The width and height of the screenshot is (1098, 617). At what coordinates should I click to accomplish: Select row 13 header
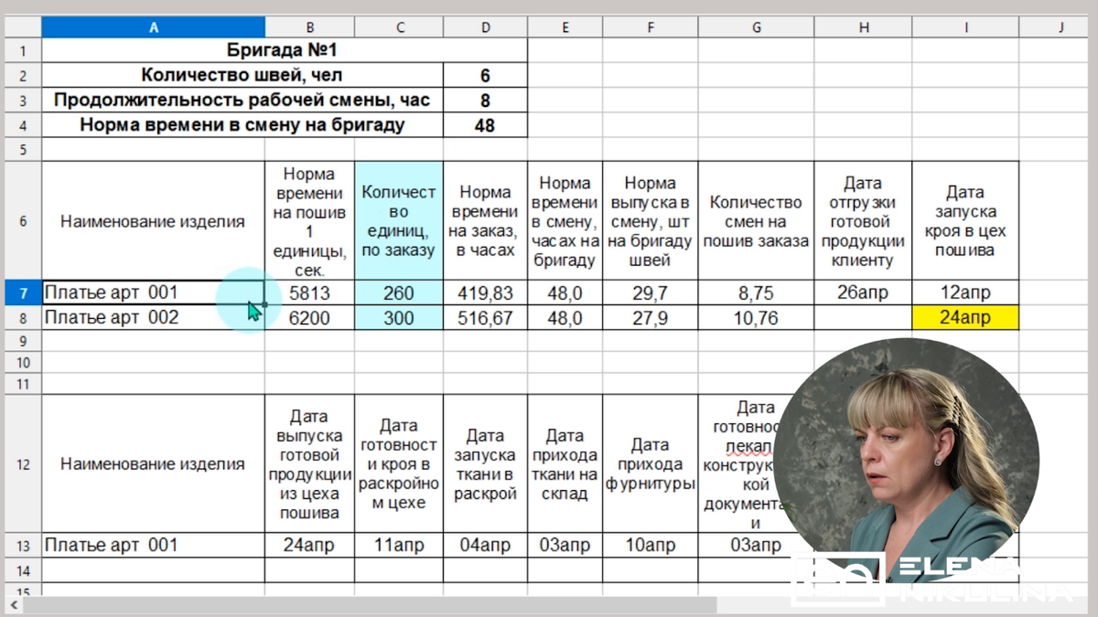coord(22,546)
